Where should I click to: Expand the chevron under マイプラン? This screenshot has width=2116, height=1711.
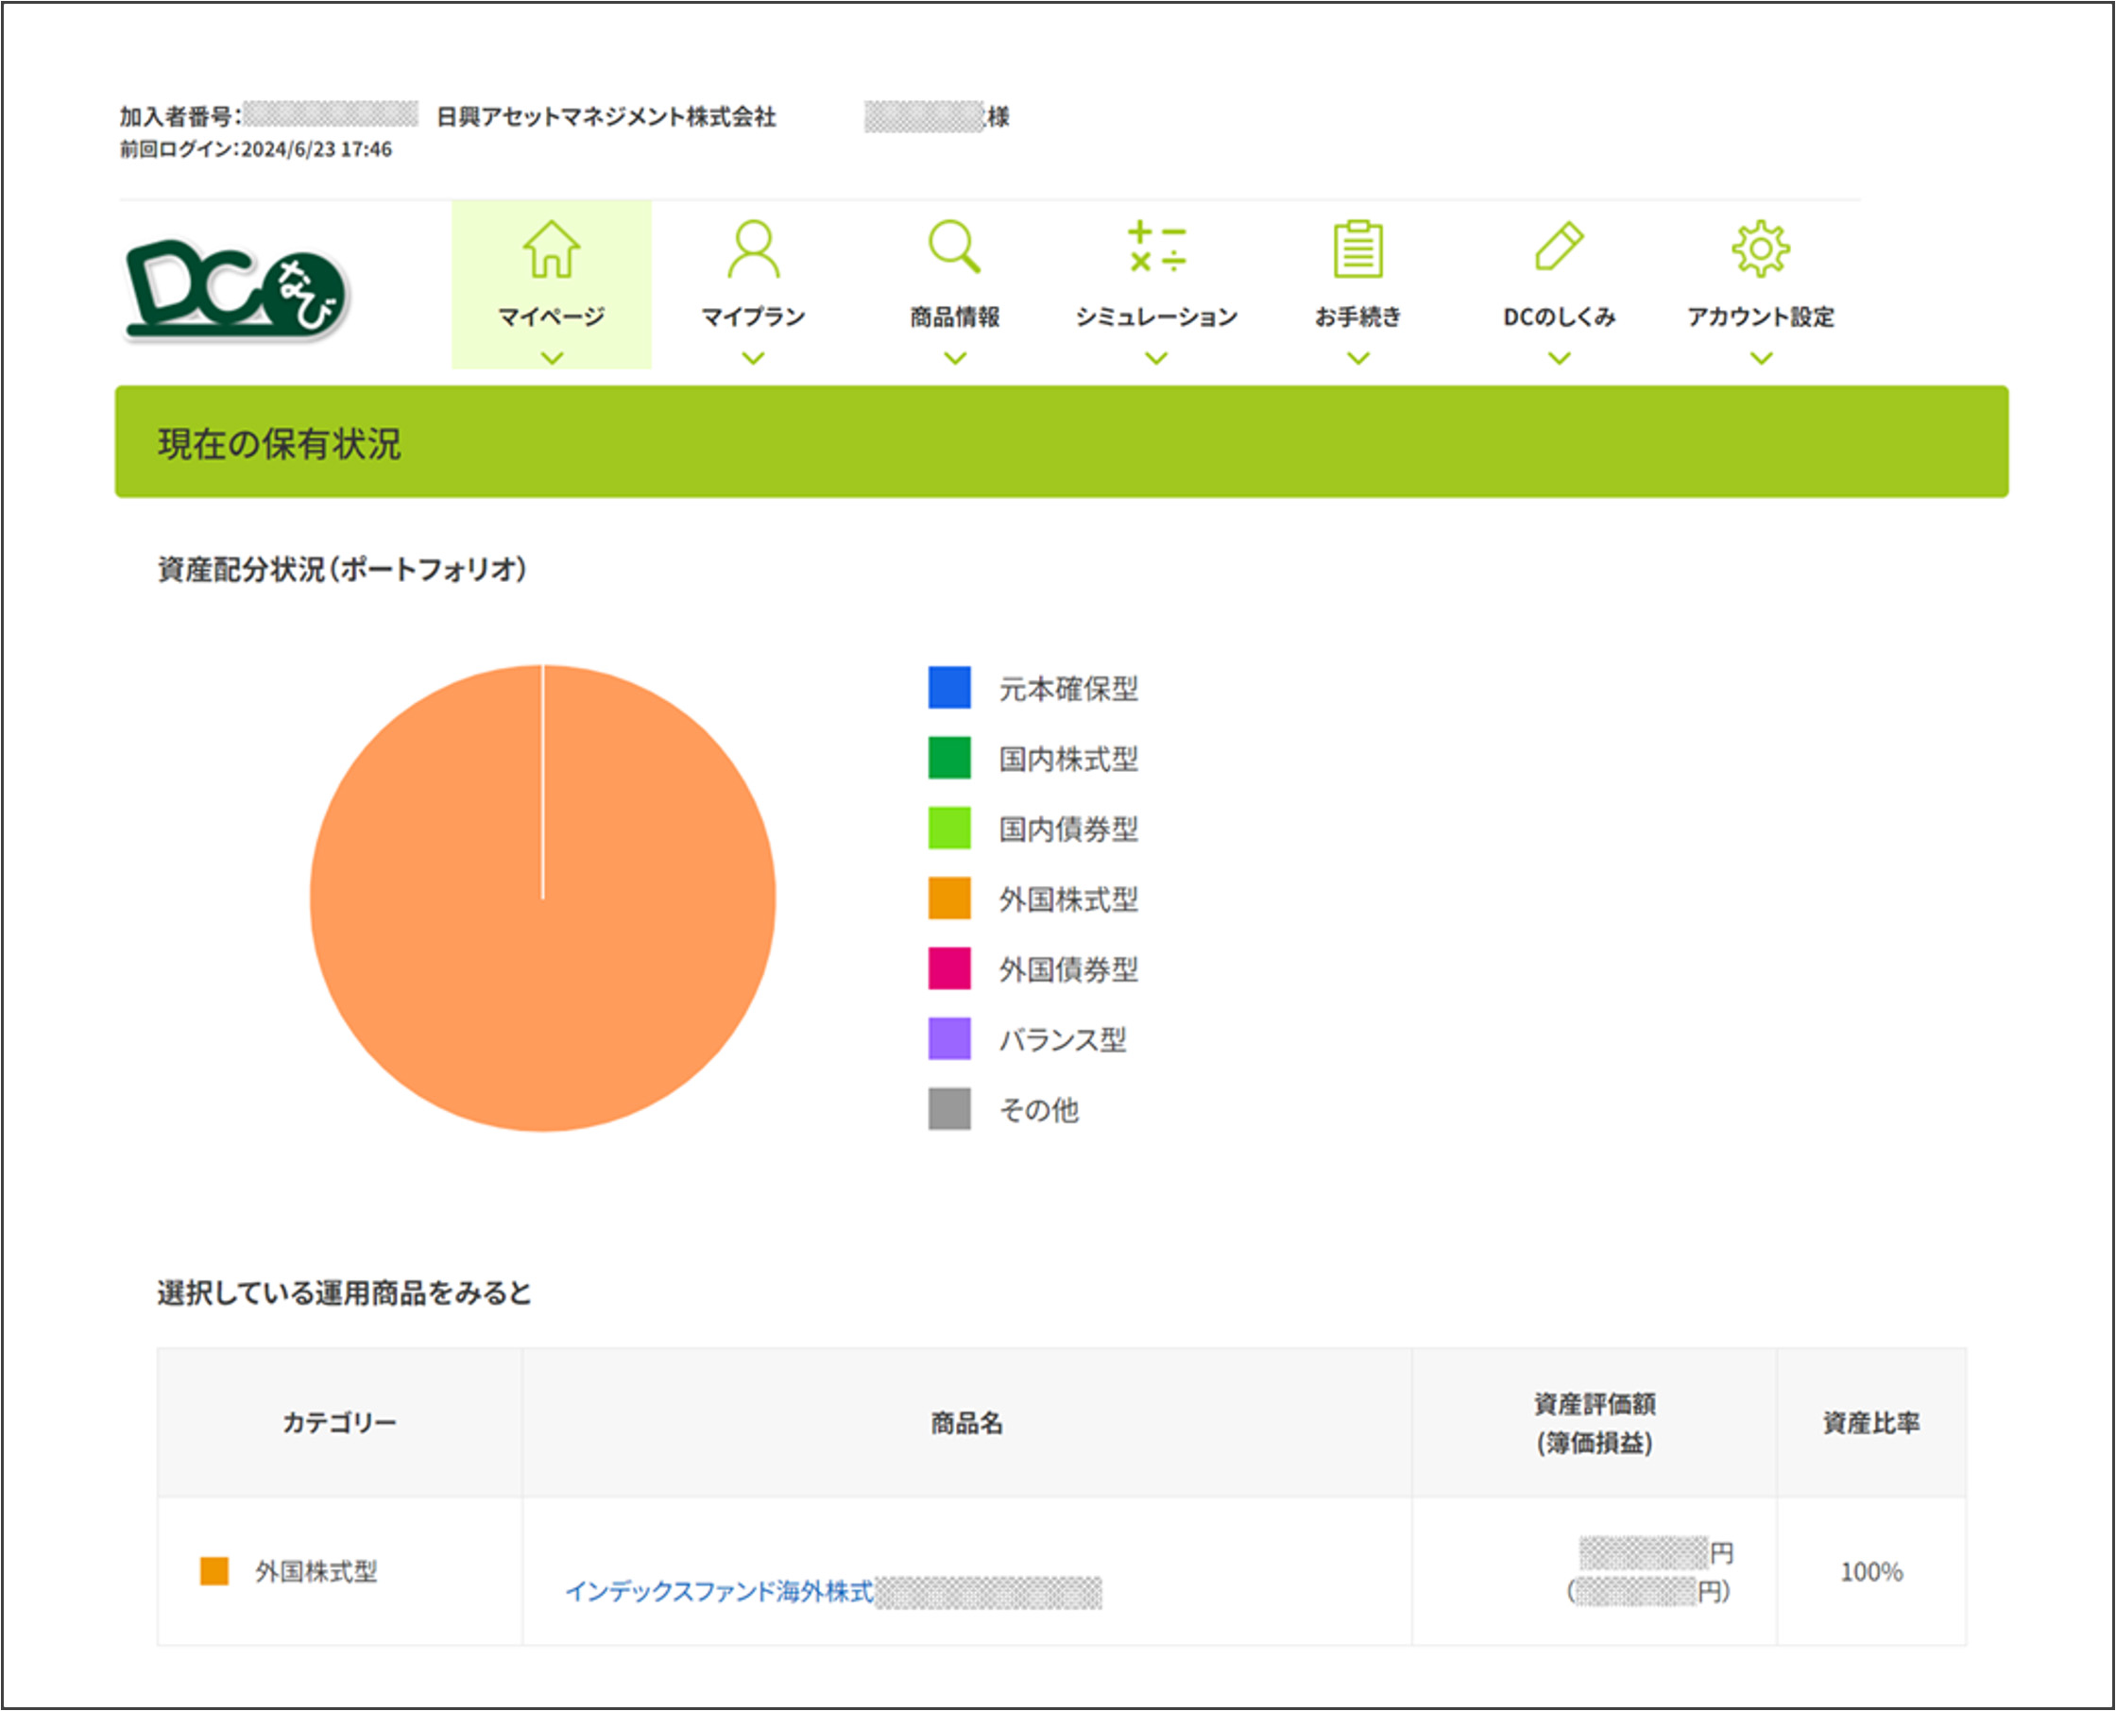(753, 358)
